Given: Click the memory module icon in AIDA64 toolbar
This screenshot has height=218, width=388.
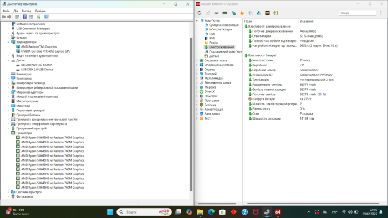Looking at the screenshot, I should [224, 13].
